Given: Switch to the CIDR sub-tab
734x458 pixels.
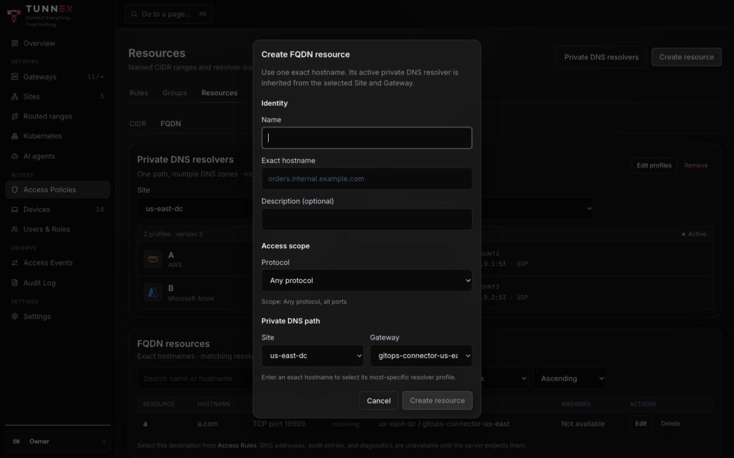Looking at the screenshot, I should (138, 124).
